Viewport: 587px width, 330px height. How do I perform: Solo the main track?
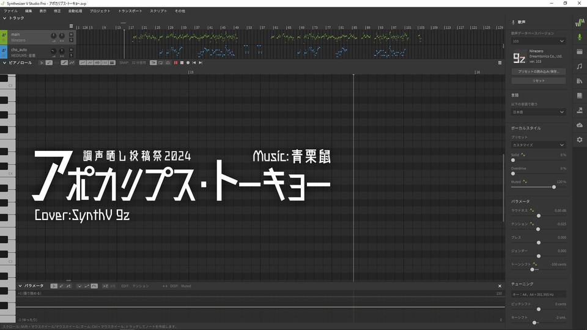click(71, 40)
